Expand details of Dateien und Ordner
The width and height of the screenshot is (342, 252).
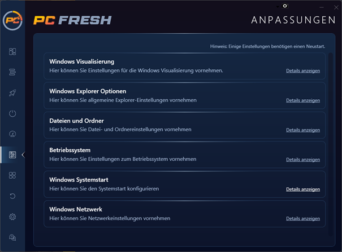(x=303, y=130)
